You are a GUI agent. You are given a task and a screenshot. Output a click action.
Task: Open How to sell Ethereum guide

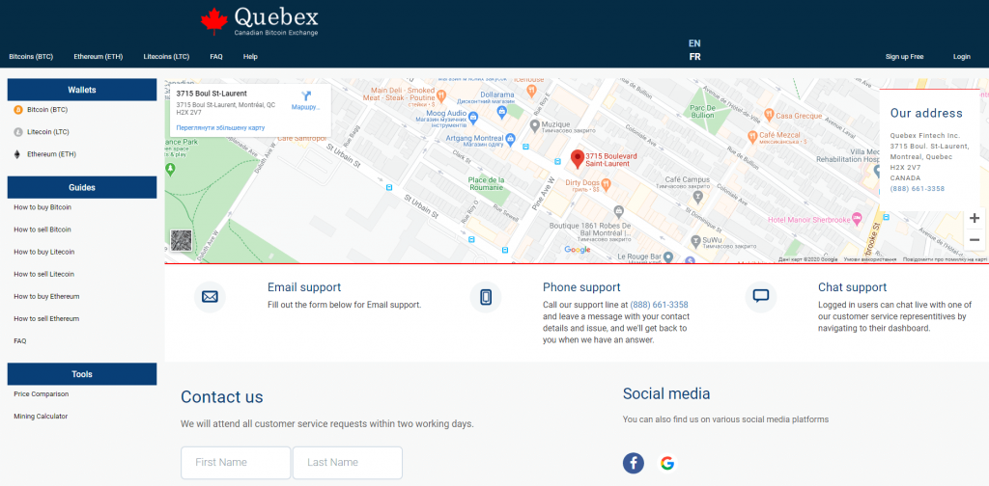tap(46, 319)
